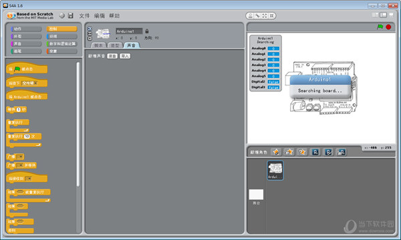Open the key dropdown on 当按下 block
401x240 pixels.
(x=30, y=83)
